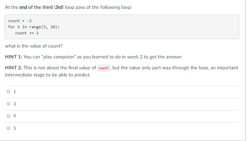
Task: Click the answer label text "1"
Action: coord(15,92)
